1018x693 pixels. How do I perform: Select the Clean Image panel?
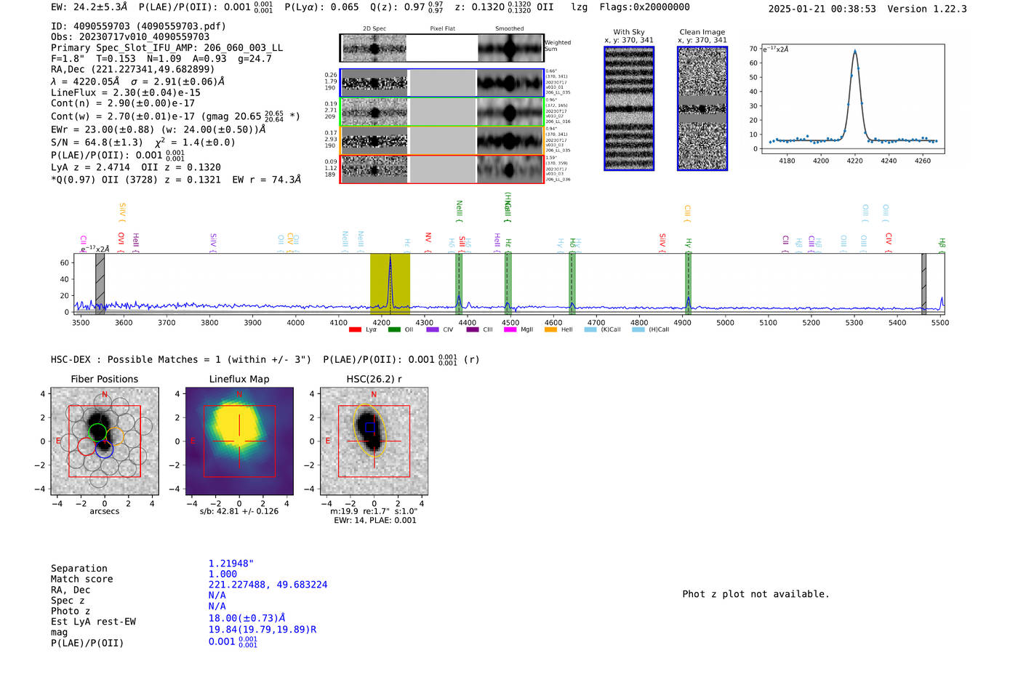coord(702,108)
